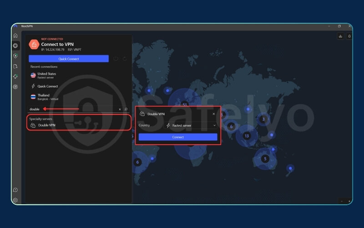This screenshot has height=228, width=364.
Task: Click the refresh icon beside the power icon
Action: coord(125,59)
